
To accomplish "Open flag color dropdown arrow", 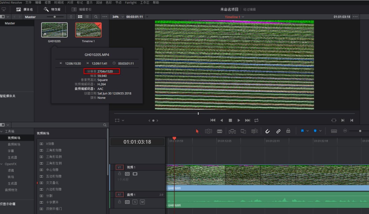I will click(x=307, y=131).
